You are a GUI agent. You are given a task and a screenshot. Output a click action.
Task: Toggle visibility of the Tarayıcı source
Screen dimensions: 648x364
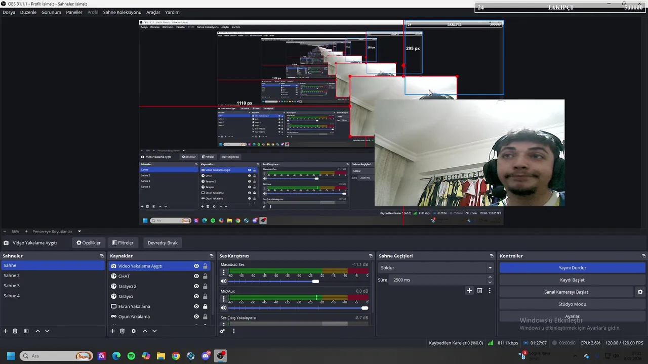196,296
